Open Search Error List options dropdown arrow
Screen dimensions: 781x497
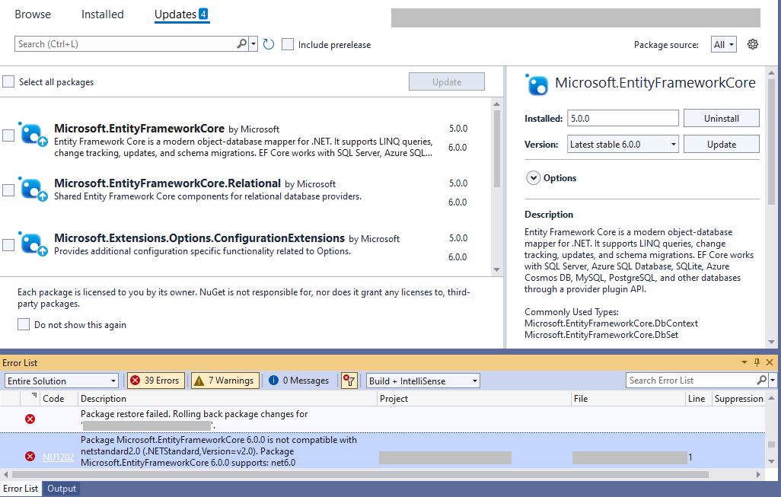click(x=773, y=381)
